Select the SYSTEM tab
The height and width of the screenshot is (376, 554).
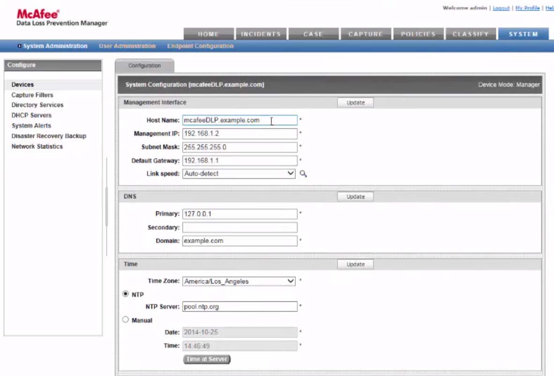click(x=523, y=34)
